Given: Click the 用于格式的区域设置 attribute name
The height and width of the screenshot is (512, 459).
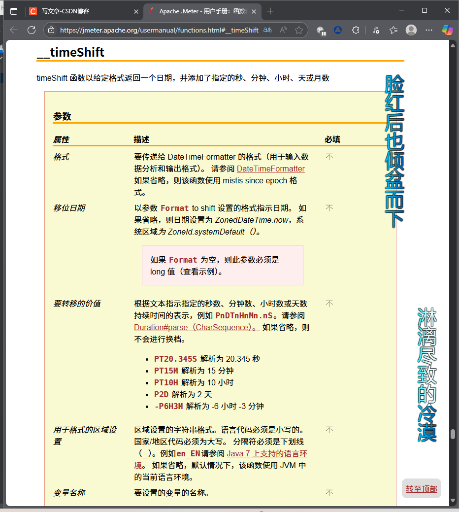Looking at the screenshot, I should tap(85, 436).
